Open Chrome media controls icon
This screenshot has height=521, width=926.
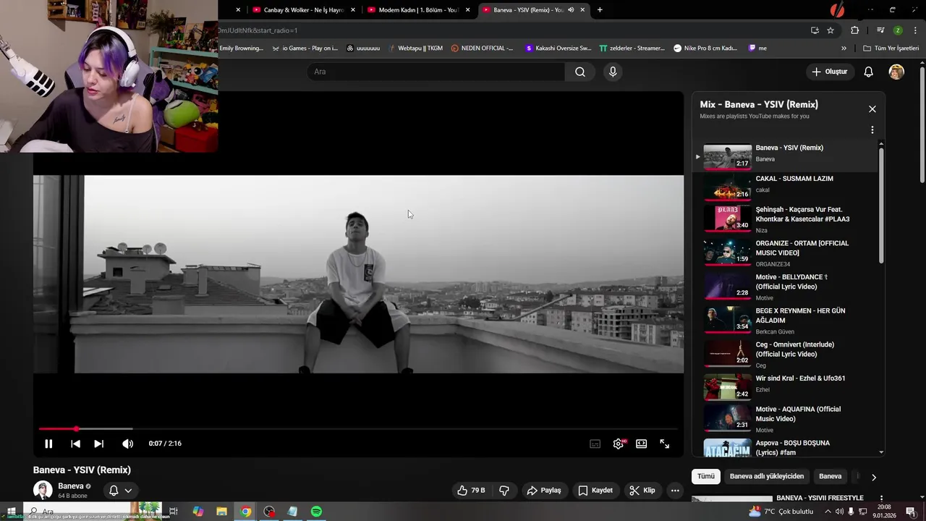(880, 30)
